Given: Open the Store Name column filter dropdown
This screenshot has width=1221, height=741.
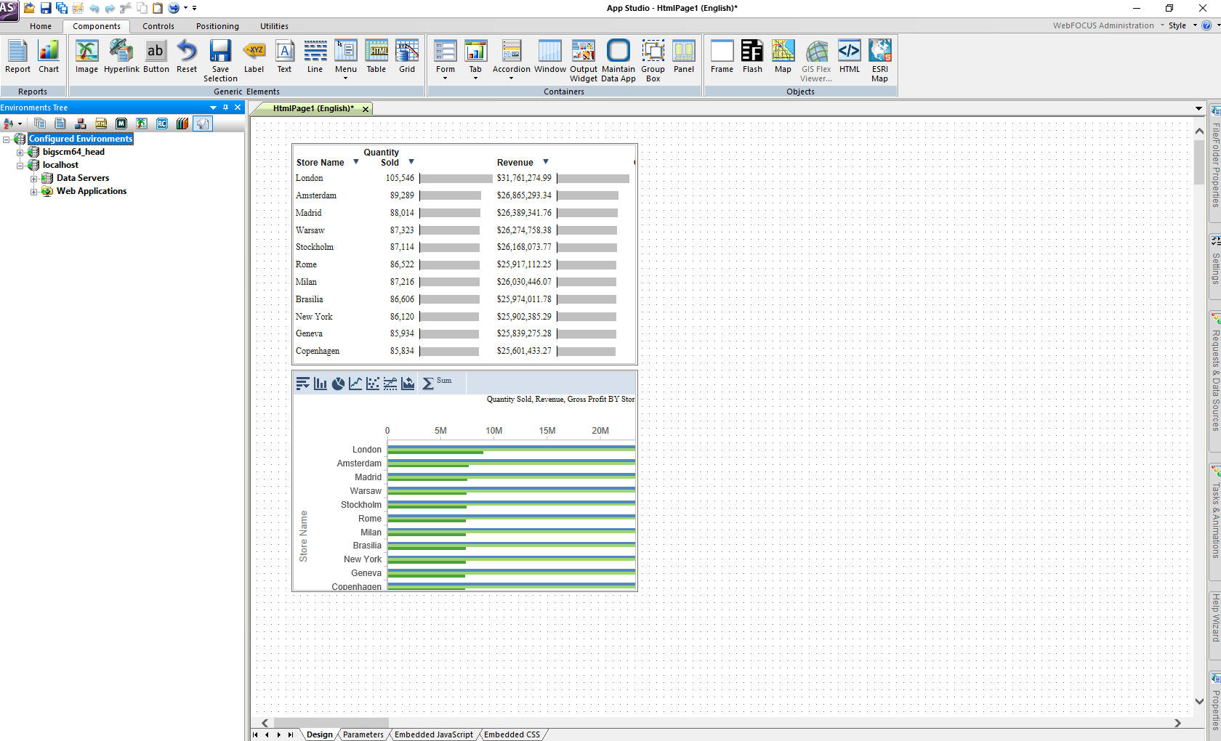Looking at the screenshot, I should (x=355, y=162).
